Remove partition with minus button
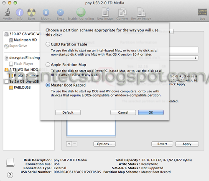The width and height of the screenshot is (209, 181). point(74,144)
